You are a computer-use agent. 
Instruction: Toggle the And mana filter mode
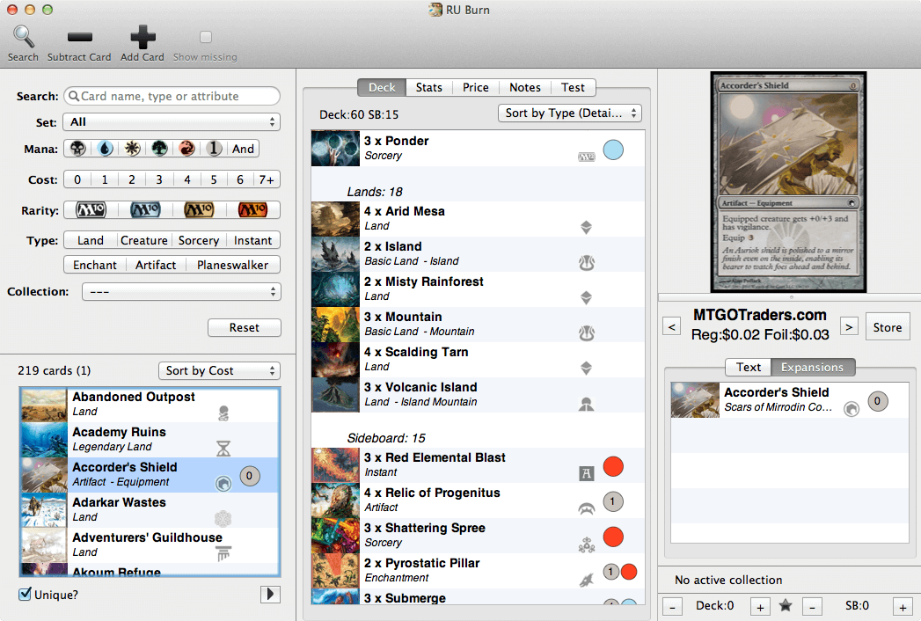[x=243, y=149]
